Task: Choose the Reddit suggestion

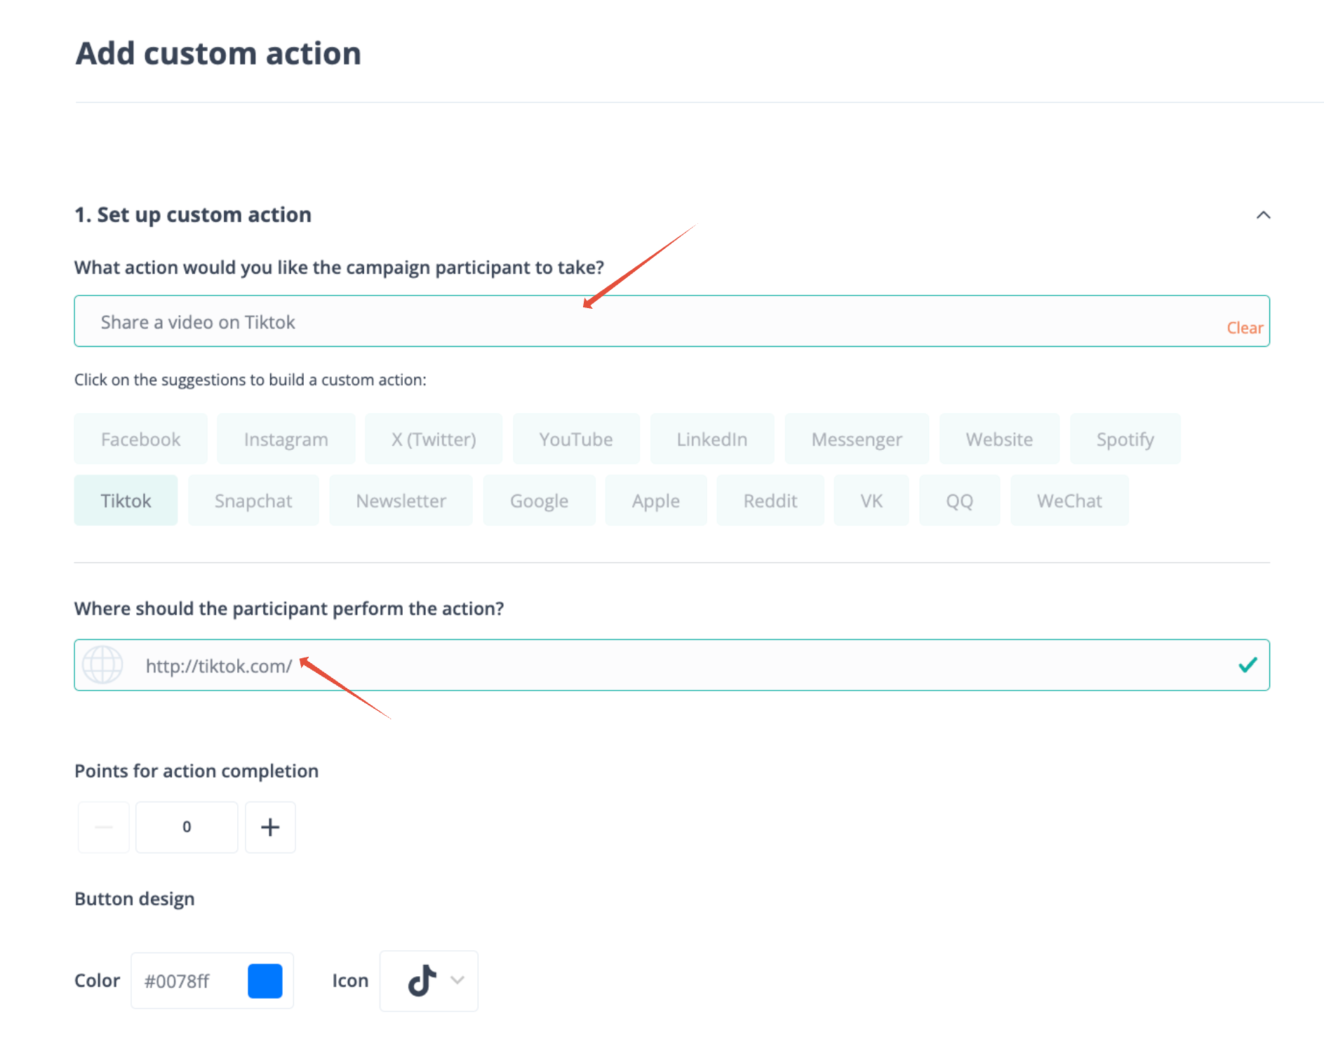Action: point(770,500)
